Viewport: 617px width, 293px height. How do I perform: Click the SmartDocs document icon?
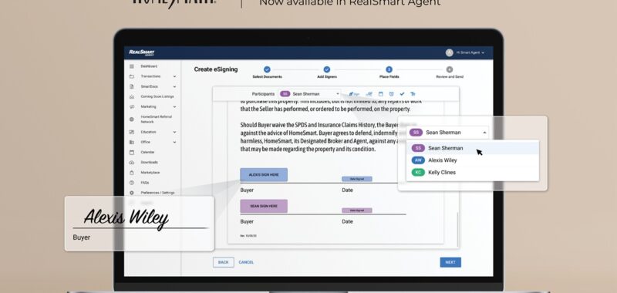pos(132,86)
